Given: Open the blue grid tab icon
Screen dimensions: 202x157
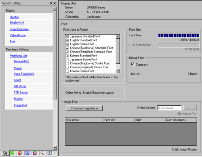Looking at the screenshot, I should pos(27,153).
